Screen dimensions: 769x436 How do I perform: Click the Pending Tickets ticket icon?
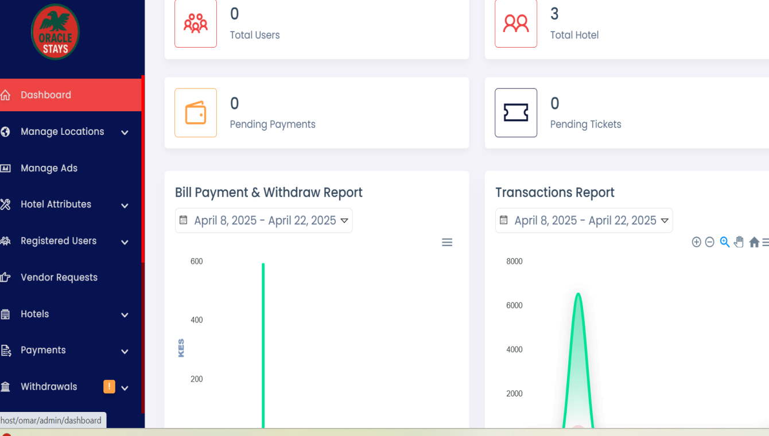(x=516, y=112)
